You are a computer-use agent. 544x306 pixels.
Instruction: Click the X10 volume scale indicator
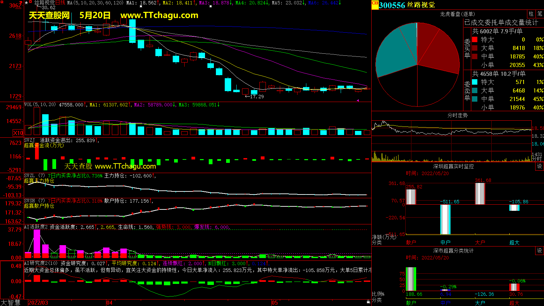point(18,133)
